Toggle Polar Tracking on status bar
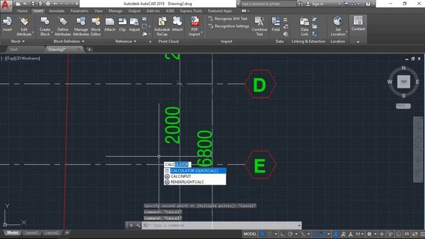Image resolution: width=425 pixels, height=239 pixels. point(290,234)
